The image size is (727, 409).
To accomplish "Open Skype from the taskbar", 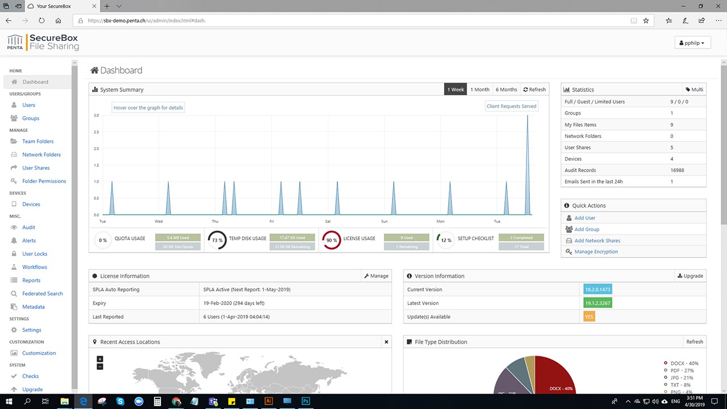I will (120, 401).
